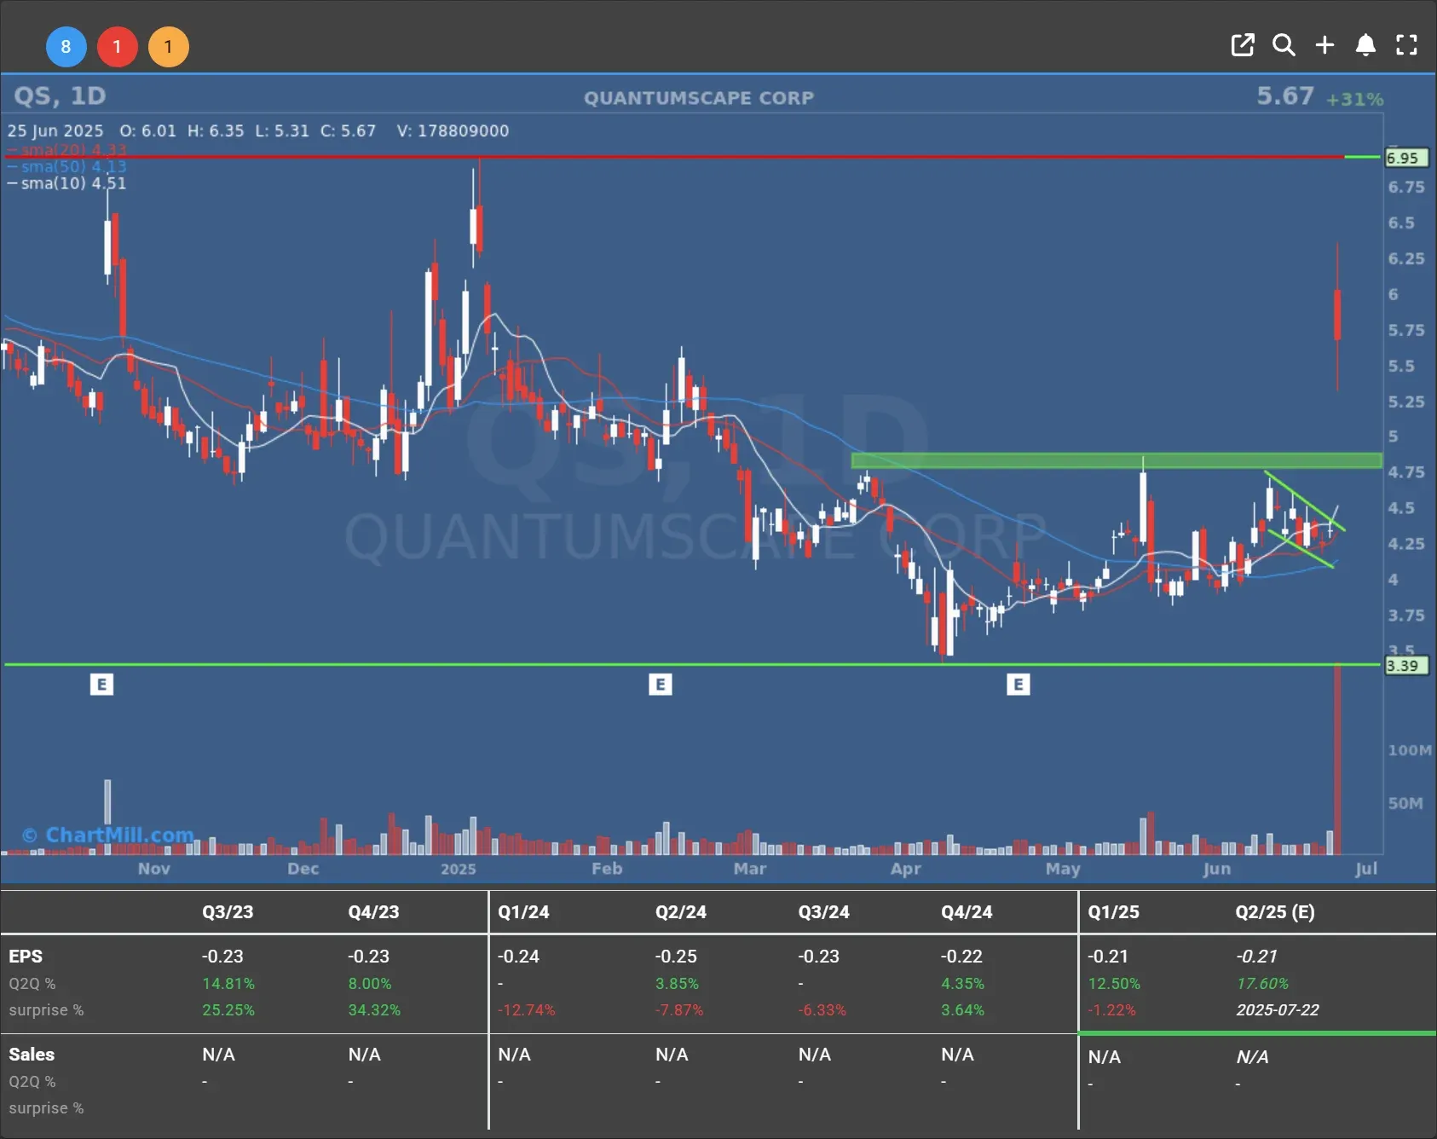Toggle fullscreen chart icon
Screen dimensions: 1437x1139
tap(1406, 45)
